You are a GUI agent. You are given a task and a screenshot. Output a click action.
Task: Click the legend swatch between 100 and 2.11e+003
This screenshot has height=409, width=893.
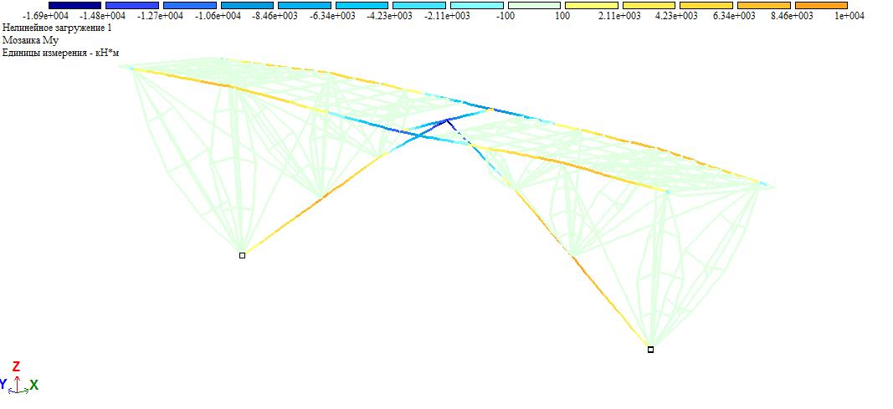pos(591,5)
